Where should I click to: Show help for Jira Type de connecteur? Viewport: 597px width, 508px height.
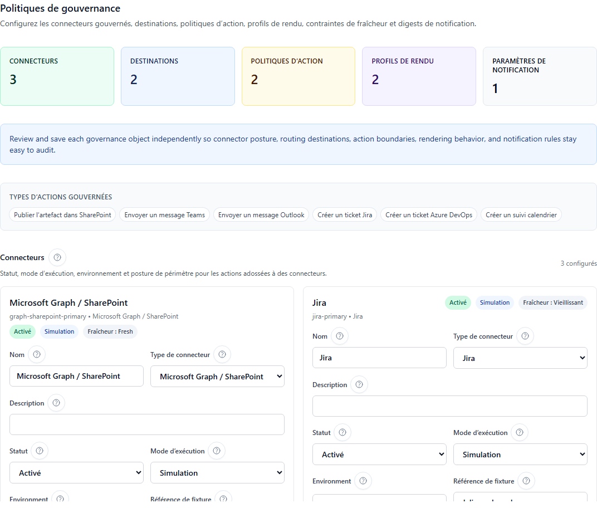525,336
